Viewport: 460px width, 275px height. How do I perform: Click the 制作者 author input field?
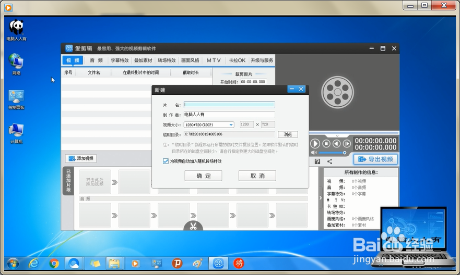(229, 115)
